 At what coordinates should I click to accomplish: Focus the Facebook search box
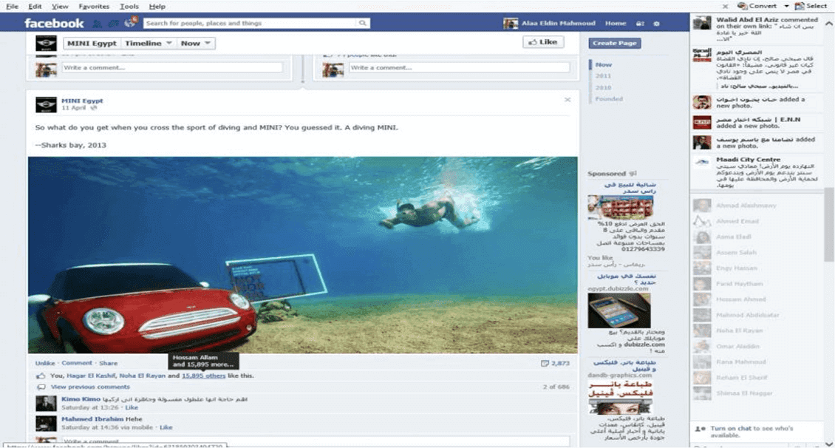pyautogui.click(x=250, y=23)
